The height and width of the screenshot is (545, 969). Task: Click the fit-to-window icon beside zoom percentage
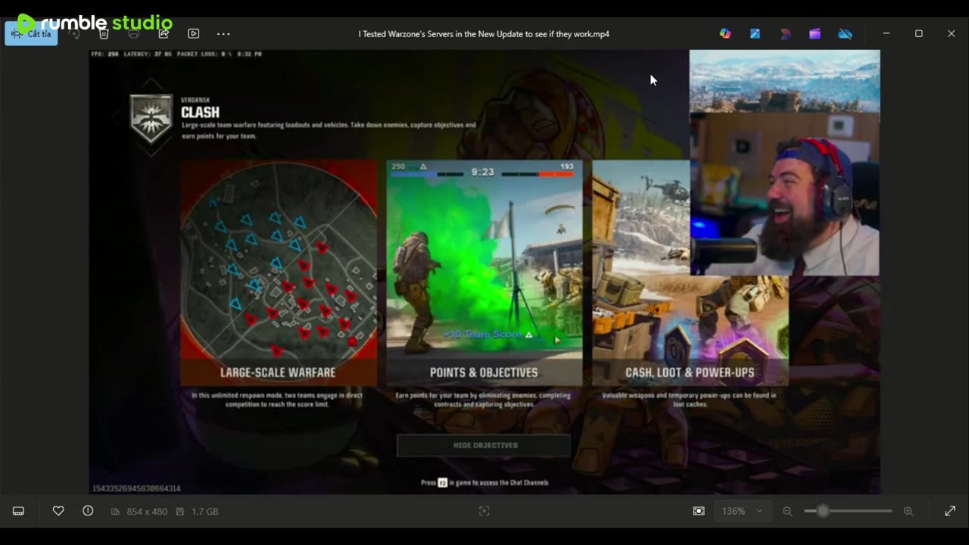tap(699, 511)
